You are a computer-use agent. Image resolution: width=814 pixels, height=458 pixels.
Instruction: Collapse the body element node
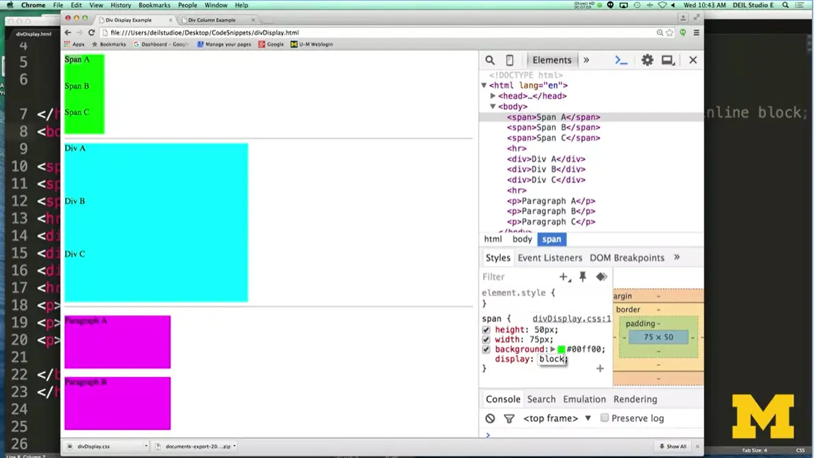click(x=493, y=106)
